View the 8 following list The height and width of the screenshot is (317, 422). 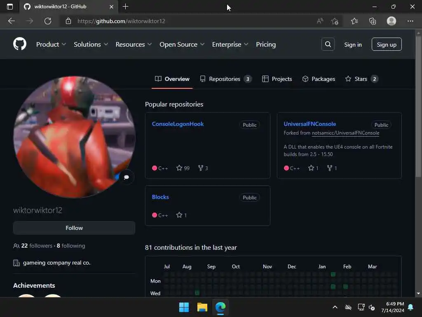click(71, 246)
